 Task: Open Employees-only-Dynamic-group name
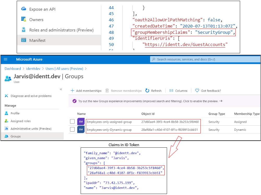[109, 130]
